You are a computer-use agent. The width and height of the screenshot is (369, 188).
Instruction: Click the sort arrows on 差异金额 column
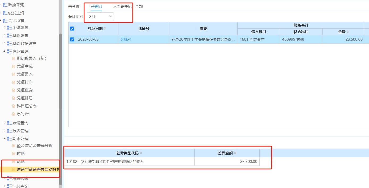click(x=235, y=153)
